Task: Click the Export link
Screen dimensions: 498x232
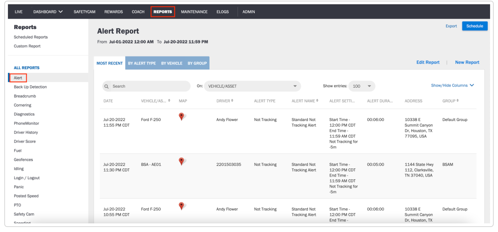Action: [x=451, y=26]
